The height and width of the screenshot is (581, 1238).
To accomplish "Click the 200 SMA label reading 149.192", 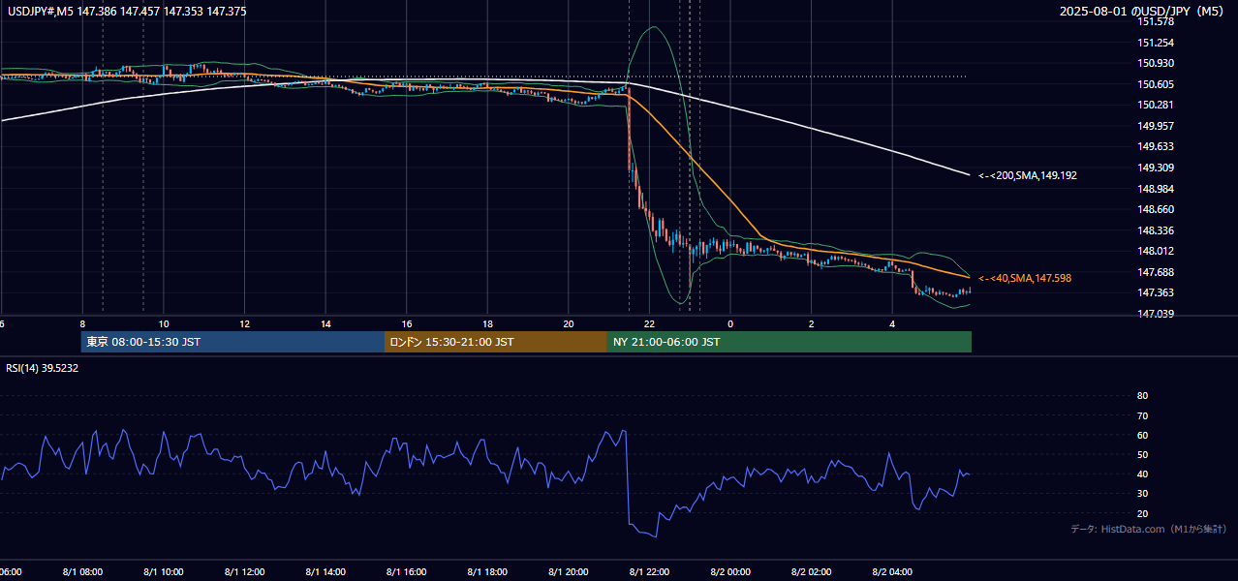I will click(x=1028, y=175).
